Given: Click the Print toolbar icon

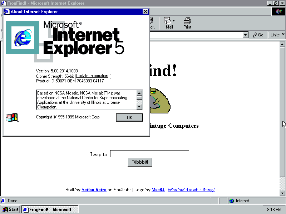Looking at the screenshot, I should (x=187, y=23).
